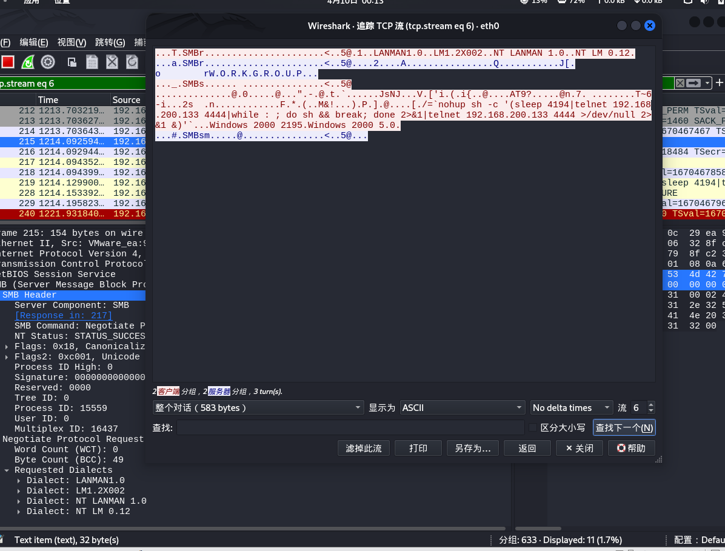Click the 另存为… save as button
The image size is (725, 551).
tap(473, 449)
